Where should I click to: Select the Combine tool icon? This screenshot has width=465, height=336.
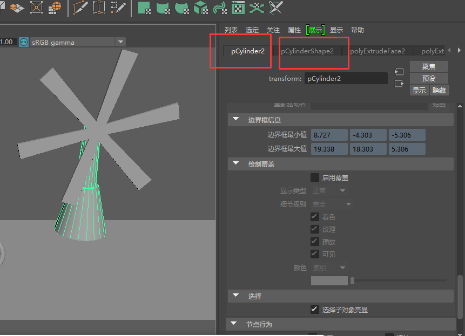pos(145,8)
